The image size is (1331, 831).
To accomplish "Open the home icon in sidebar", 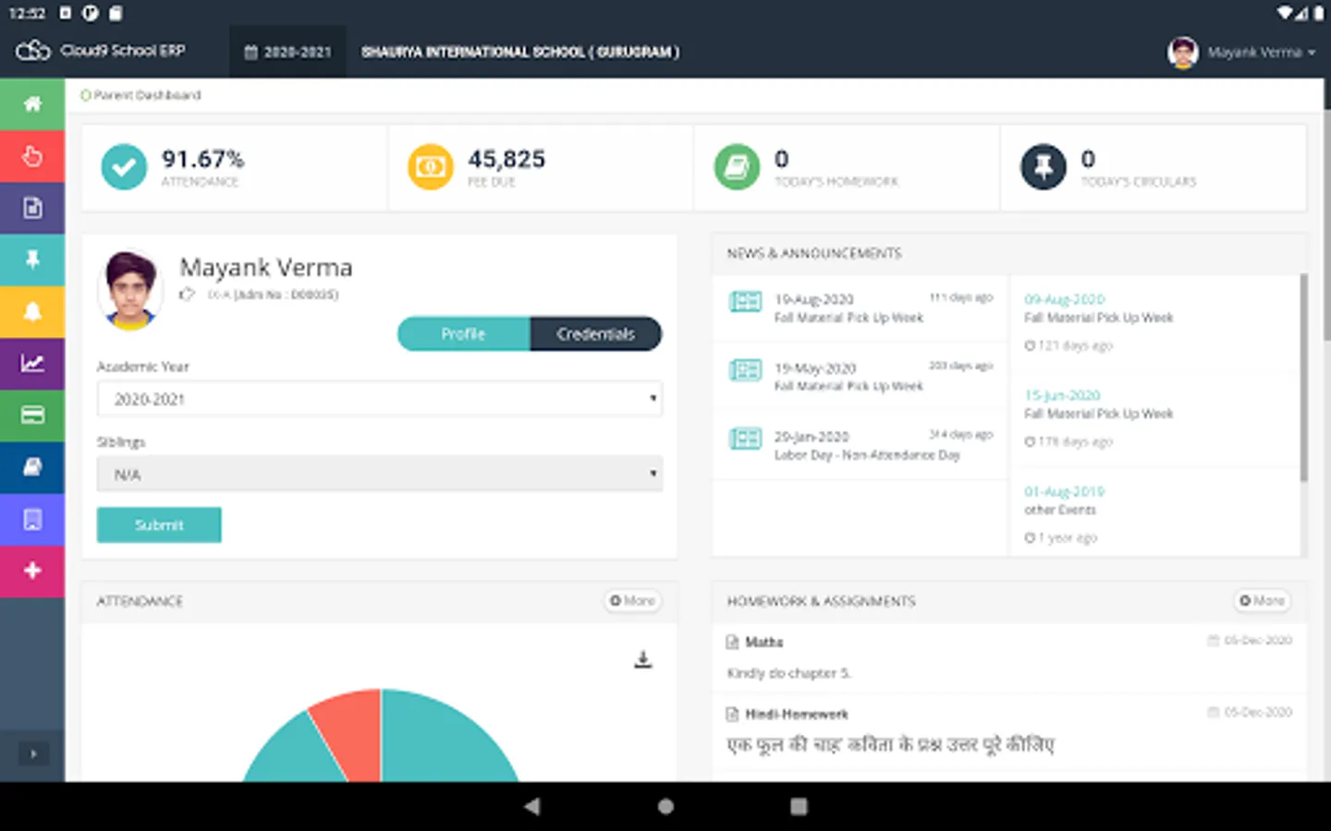I will 32,103.
